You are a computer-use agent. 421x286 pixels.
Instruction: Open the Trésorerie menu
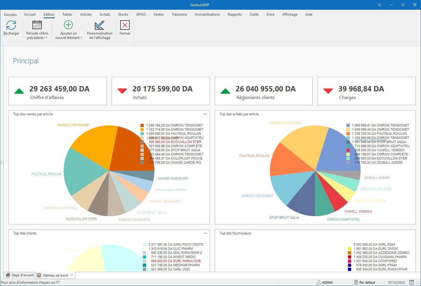click(x=179, y=14)
